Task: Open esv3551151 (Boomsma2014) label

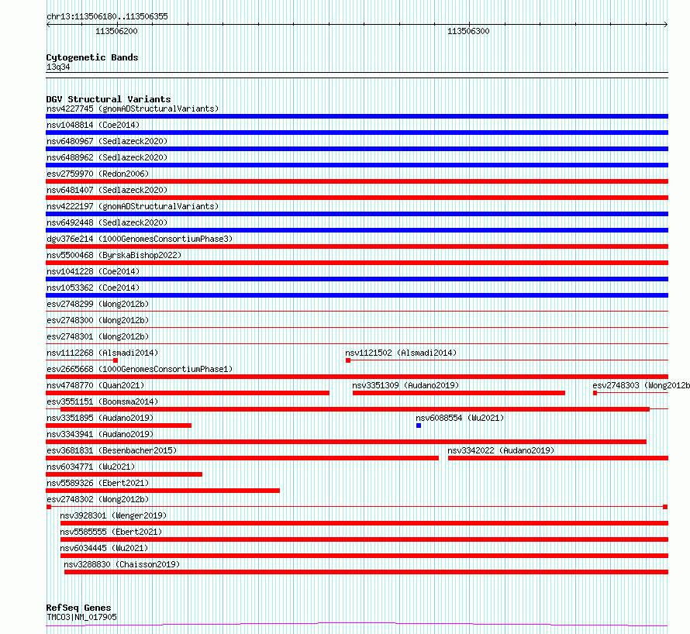Action: [102, 401]
